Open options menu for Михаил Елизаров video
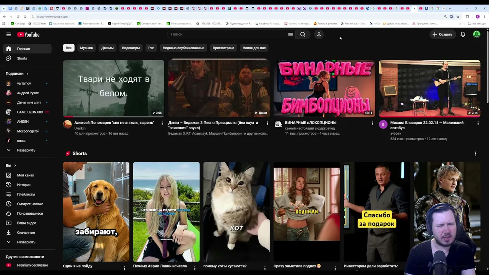 (478, 123)
